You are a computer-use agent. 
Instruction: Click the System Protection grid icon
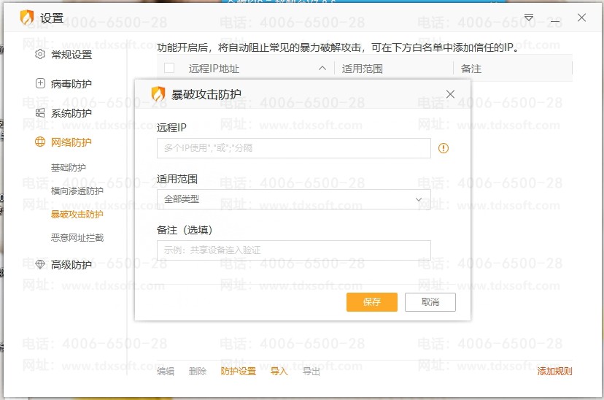click(40, 113)
